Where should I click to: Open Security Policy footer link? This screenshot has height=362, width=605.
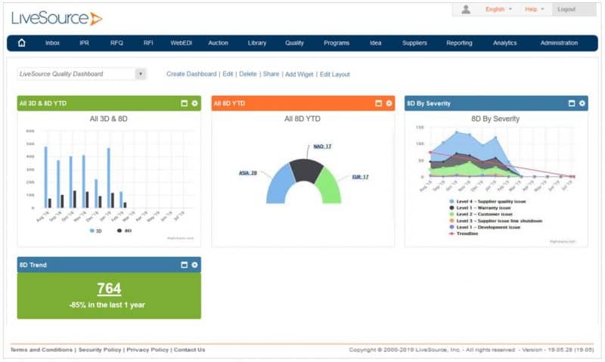(x=100, y=350)
